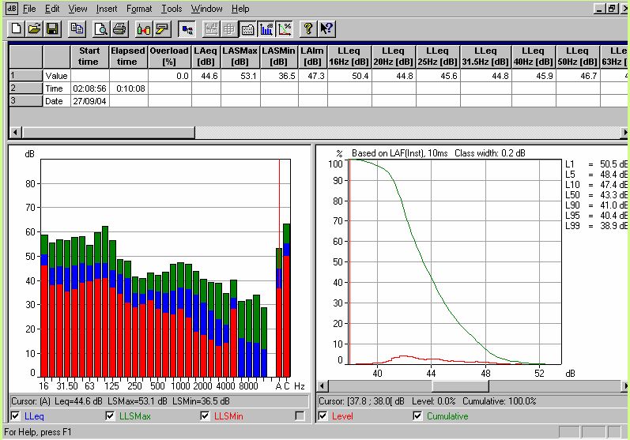This screenshot has width=630, height=440.
Task: Click the C-weighted bar in the spectrum chart
Action: tap(286, 301)
